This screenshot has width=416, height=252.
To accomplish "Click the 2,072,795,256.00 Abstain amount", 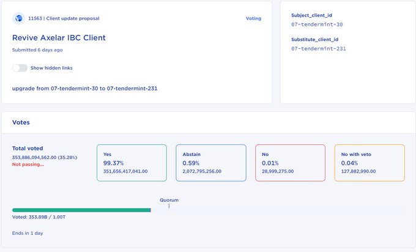I will point(202,171).
